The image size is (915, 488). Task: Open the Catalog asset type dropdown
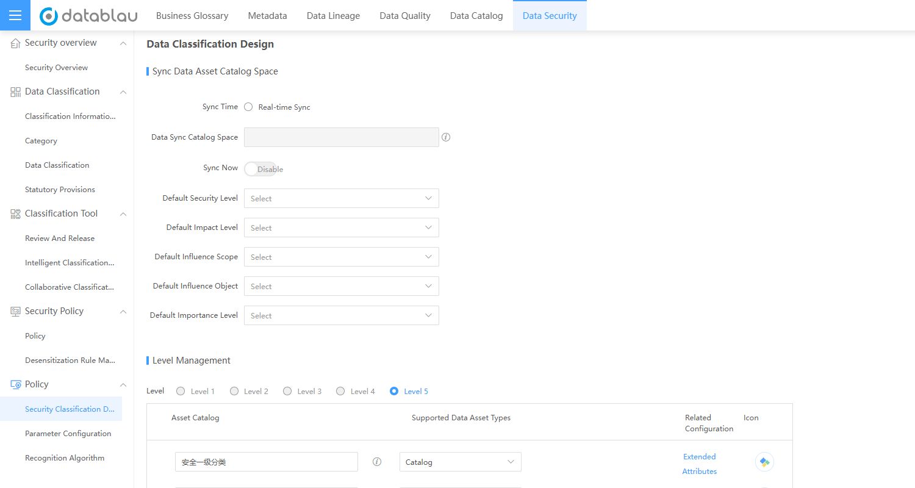click(x=461, y=462)
